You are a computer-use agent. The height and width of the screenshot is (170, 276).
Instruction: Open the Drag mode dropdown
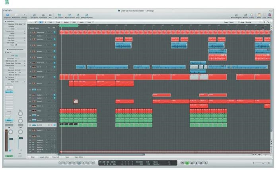coord(250,23)
